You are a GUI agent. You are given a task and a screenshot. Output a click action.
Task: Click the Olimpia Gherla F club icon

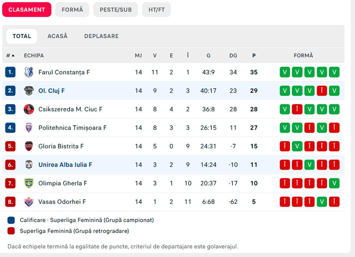pyautogui.click(x=29, y=183)
